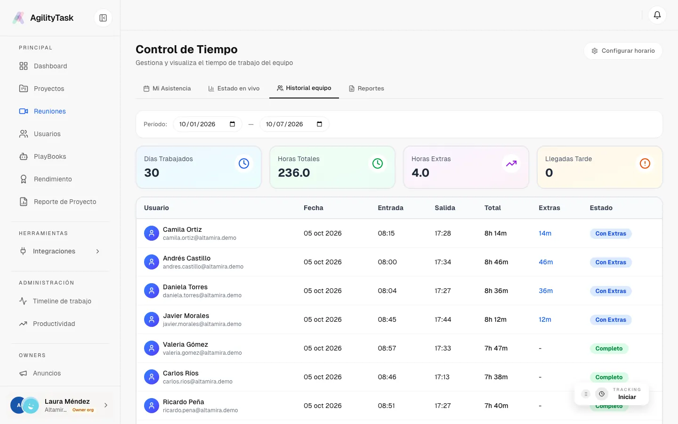Expand the Integraciones chevron

click(98, 251)
